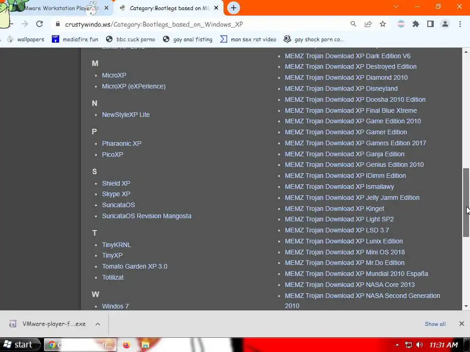Open MicroXP (eXPerience) link
The image size is (470, 352).
click(134, 86)
